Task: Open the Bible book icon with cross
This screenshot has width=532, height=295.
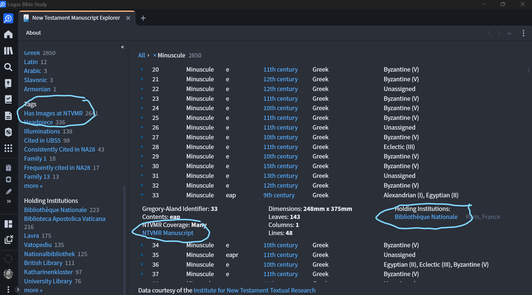Action: 8,83
